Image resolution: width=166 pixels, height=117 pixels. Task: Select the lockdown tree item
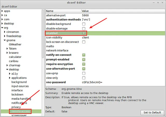tap(17, 94)
